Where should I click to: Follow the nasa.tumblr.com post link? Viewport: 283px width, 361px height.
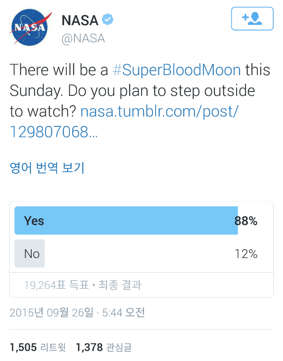tap(160, 111)
